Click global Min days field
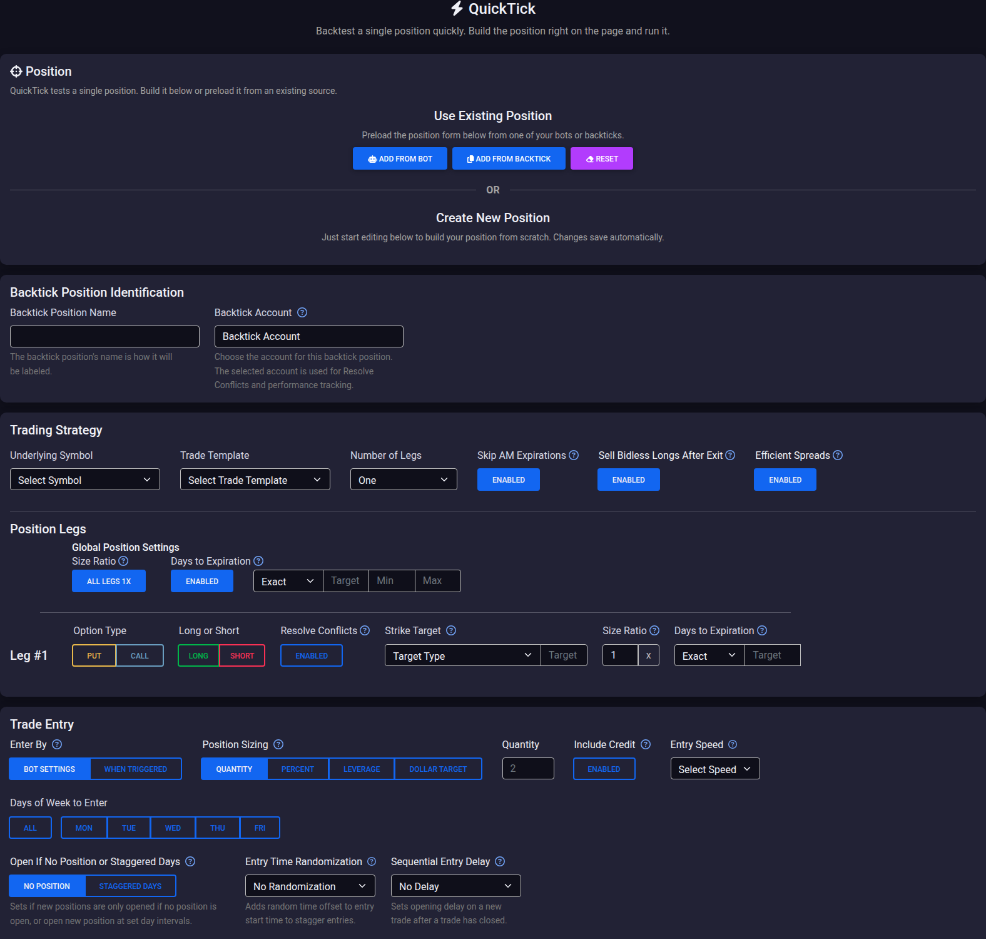986x939 pixels. pyautogui.click(x=392, y=580)
